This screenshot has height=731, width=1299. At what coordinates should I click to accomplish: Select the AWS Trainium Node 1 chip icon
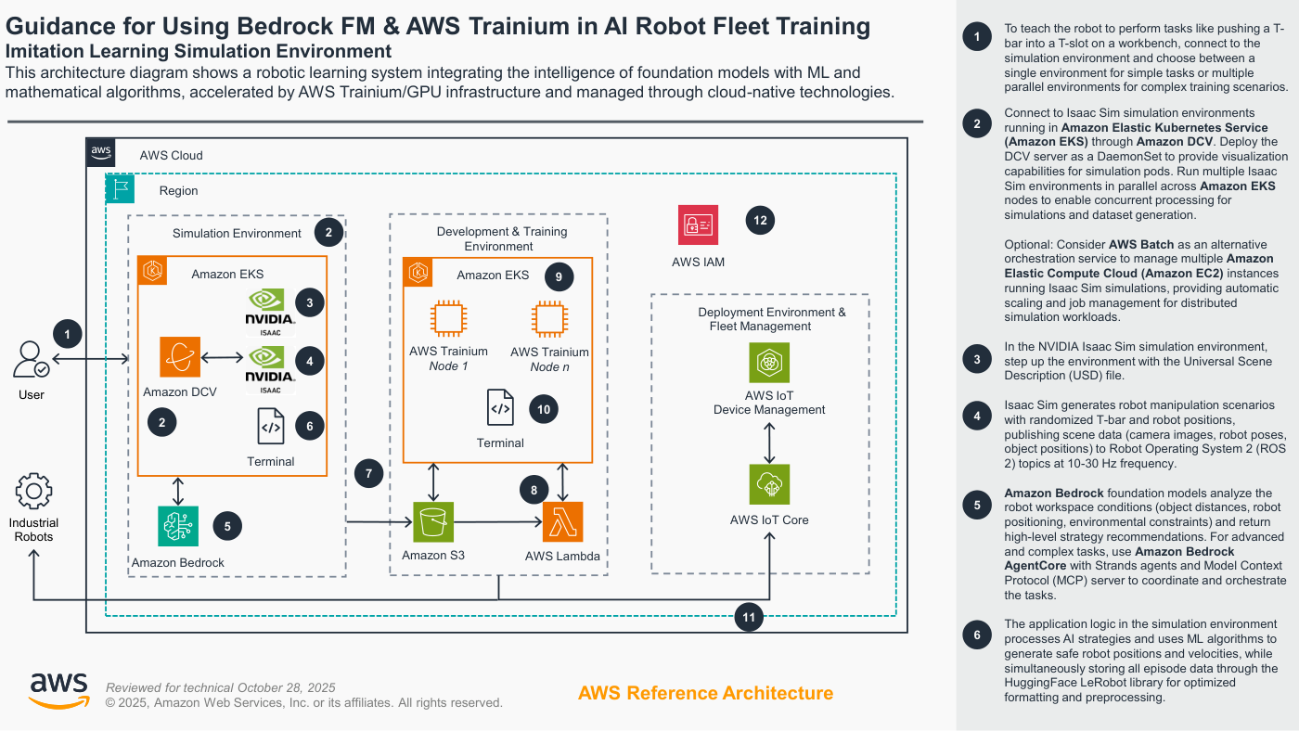[448, 320]
